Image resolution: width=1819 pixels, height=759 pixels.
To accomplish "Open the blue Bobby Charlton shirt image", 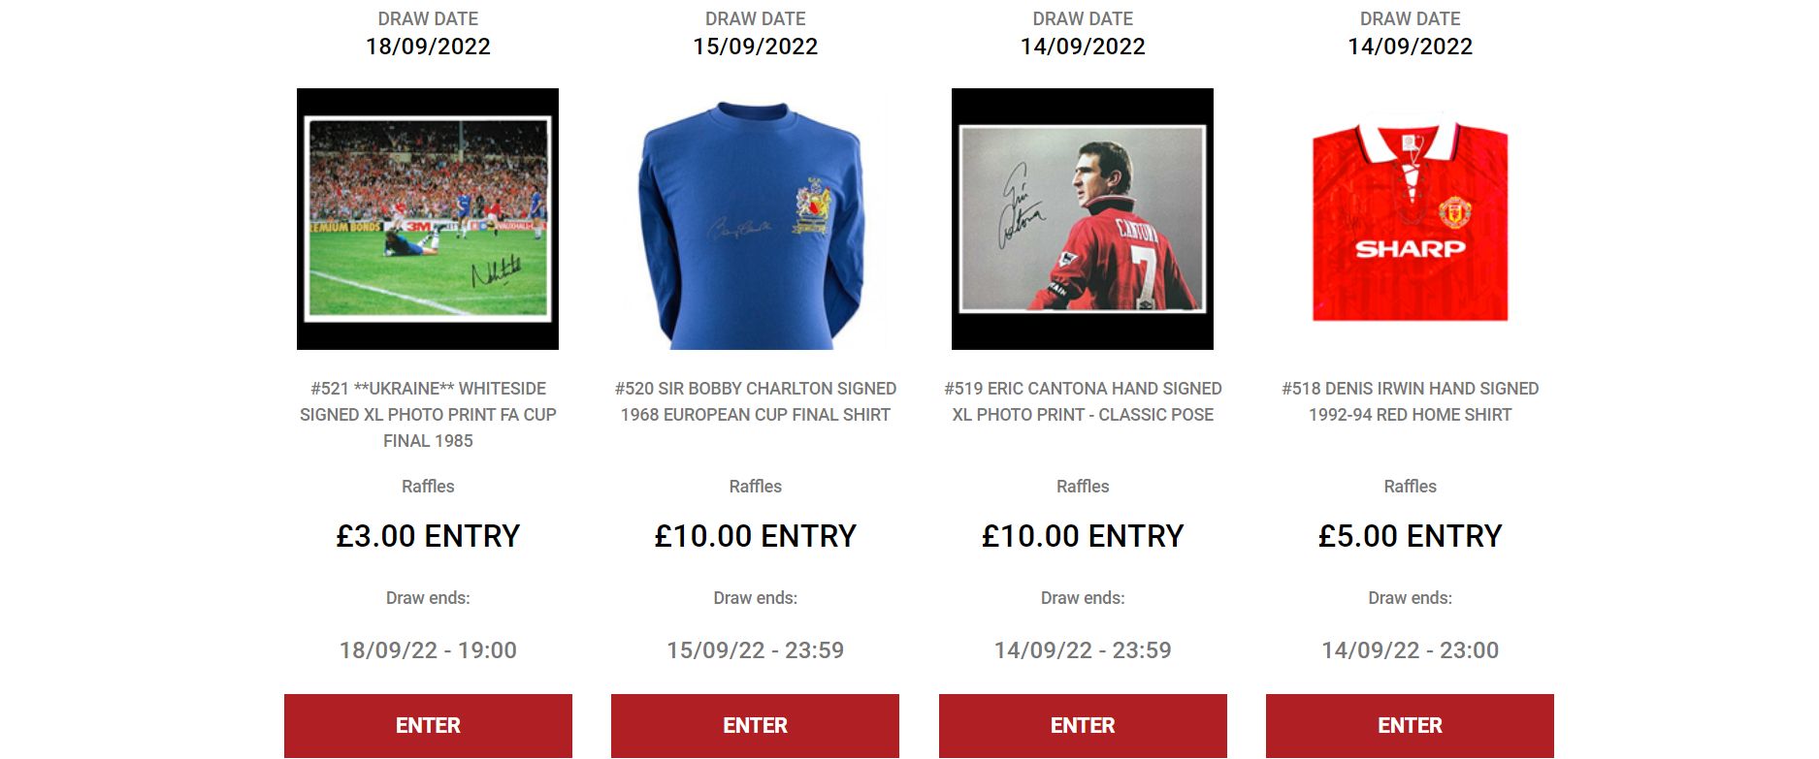I will click(x=755, y=219).
